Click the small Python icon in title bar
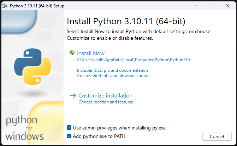The width and height of the screenshot is (237, 146). (x=5, y=6)
